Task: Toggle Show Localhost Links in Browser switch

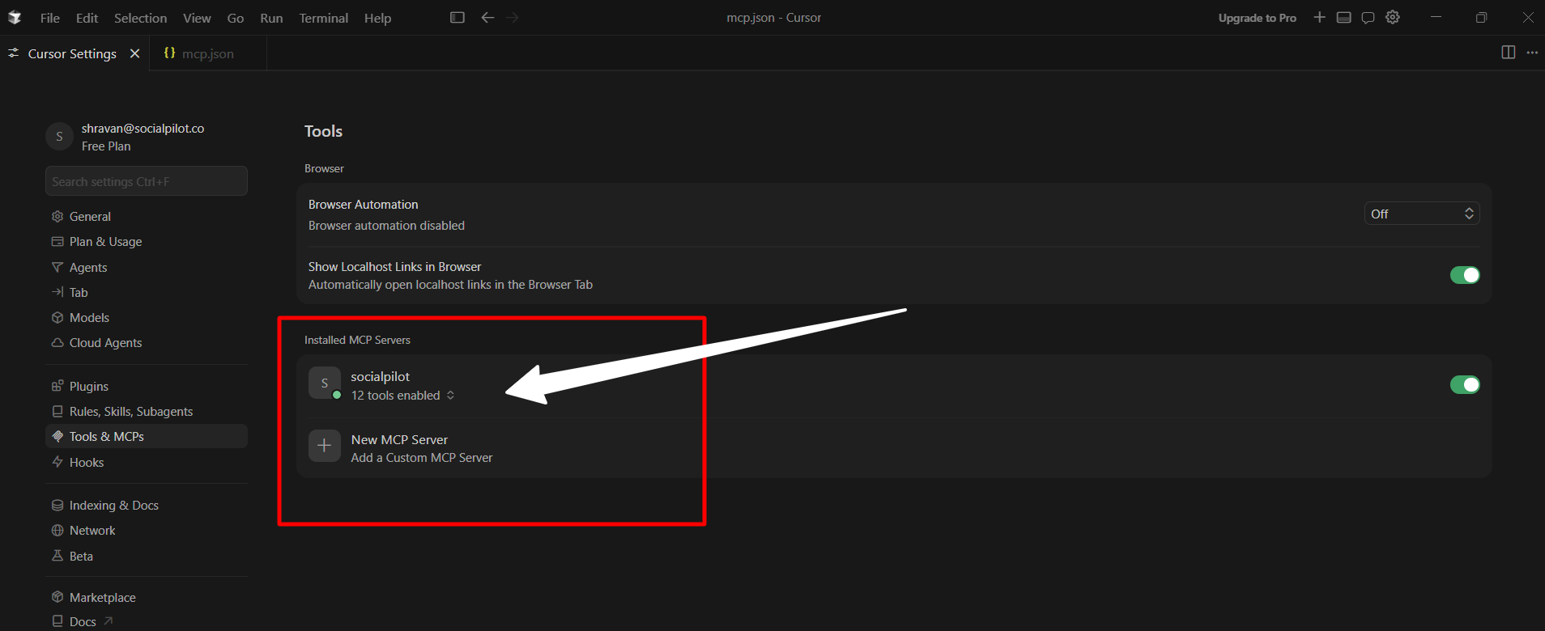Action: 1465,275
